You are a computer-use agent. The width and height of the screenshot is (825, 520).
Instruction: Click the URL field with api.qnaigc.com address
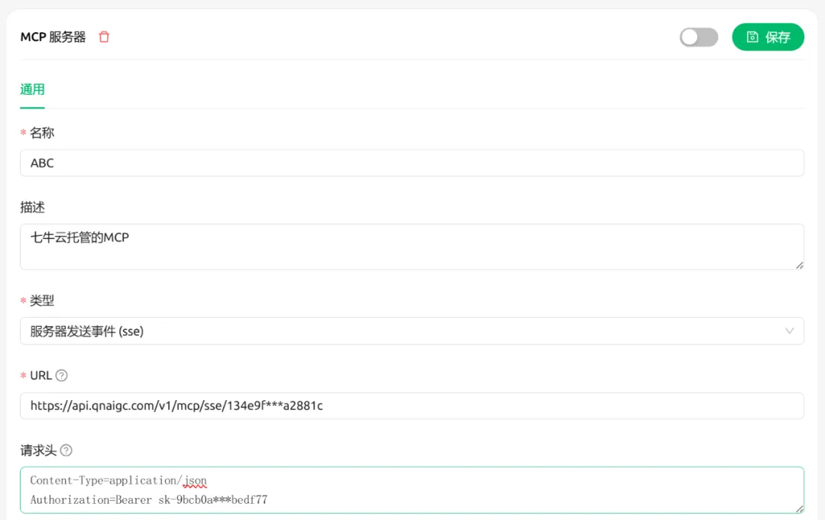[x=412, y=405]
